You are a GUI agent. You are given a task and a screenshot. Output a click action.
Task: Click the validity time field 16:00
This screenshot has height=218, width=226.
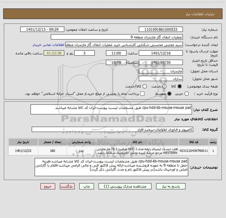click(x=116, y=62)
